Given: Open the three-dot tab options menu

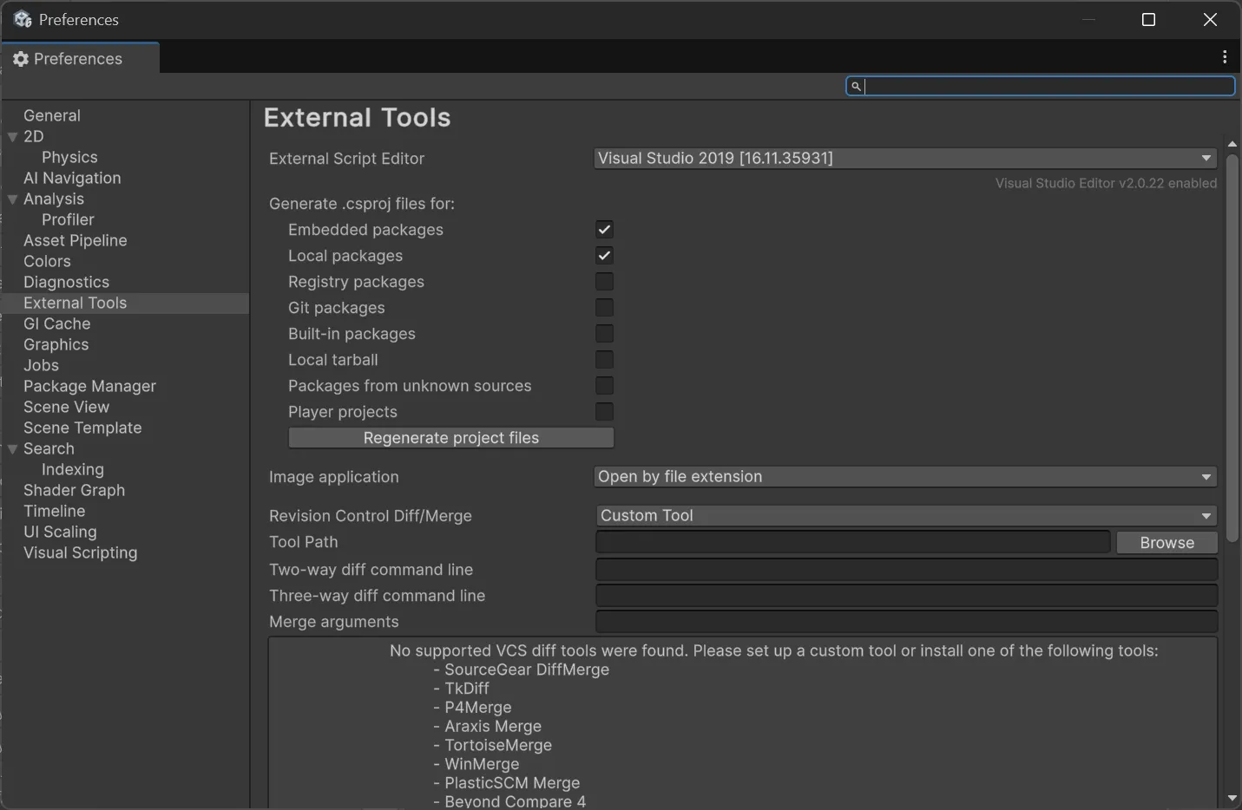Looking at the screenshot, I should 1225,57.
